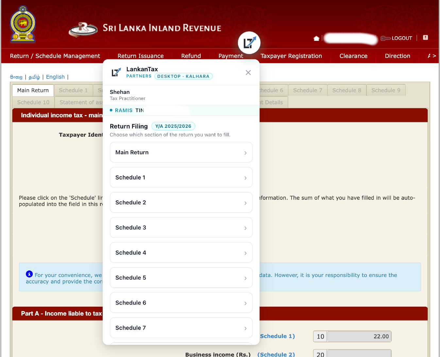Click the field 10 value 22.00

click(x=359, y=336)
